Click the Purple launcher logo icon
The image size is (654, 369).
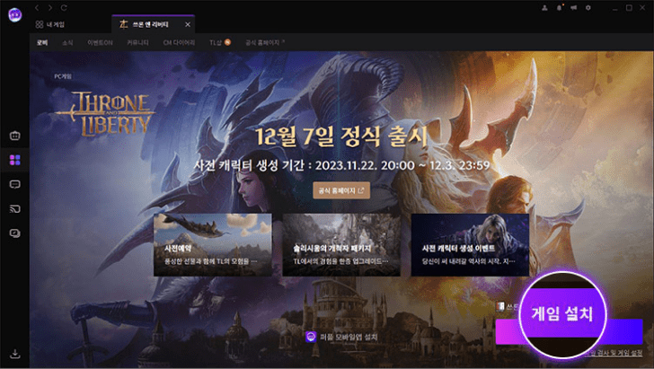[x=15, y=15]
